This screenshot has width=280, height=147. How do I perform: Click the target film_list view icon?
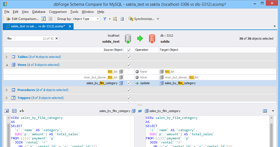[162, 72]
